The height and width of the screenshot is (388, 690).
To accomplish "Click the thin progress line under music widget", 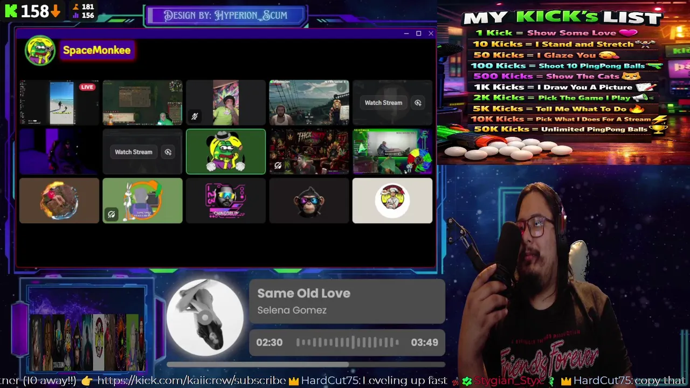I will (305, 365).
